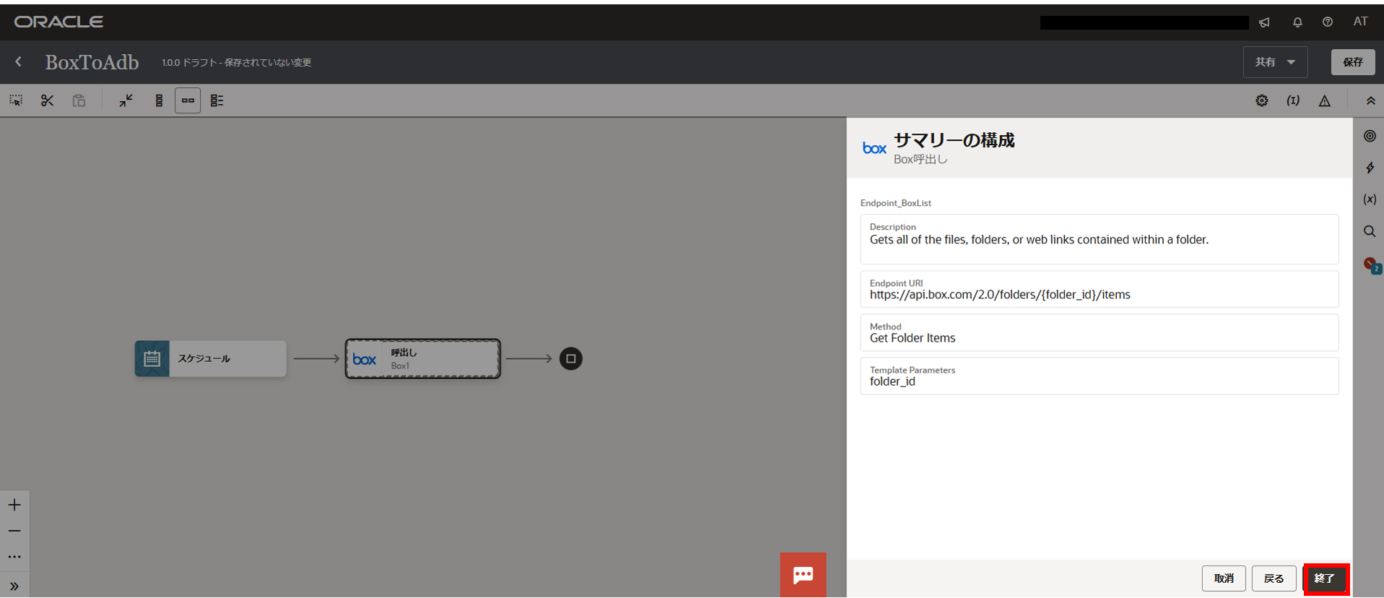1384x598 pixels.
Task: Open the announcements megaphone icon
Action: point(1264,22)
